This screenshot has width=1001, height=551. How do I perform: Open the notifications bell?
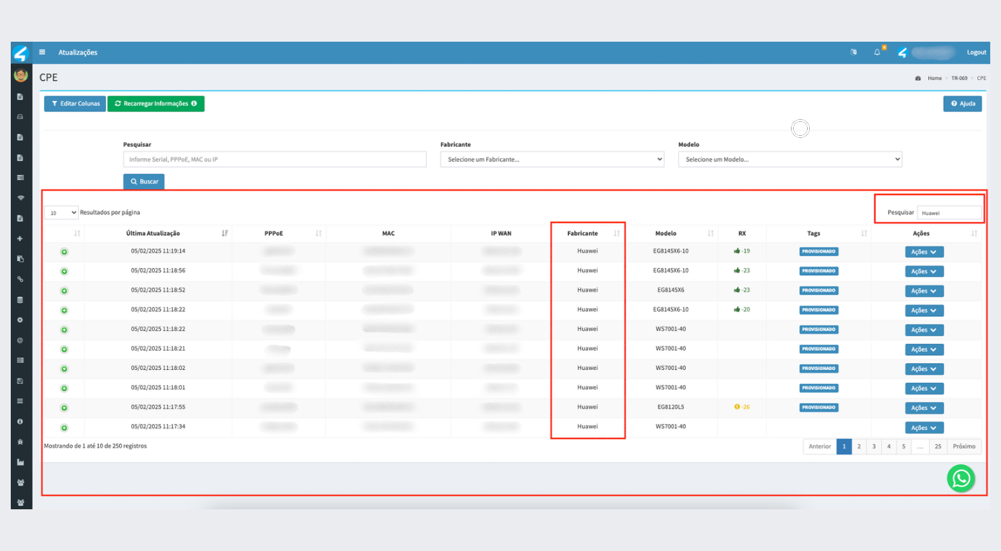click(877, 52)
